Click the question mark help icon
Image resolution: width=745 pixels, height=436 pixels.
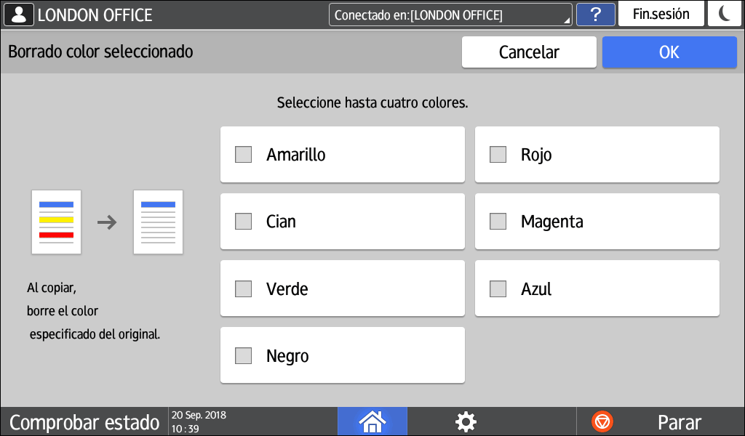tap(595, 15)
